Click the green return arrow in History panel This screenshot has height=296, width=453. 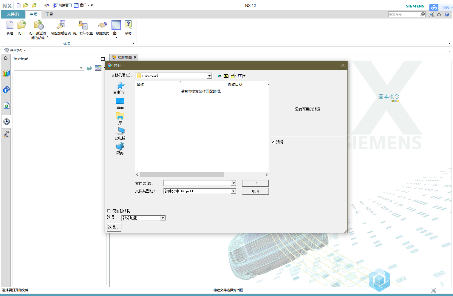[89, 68]
